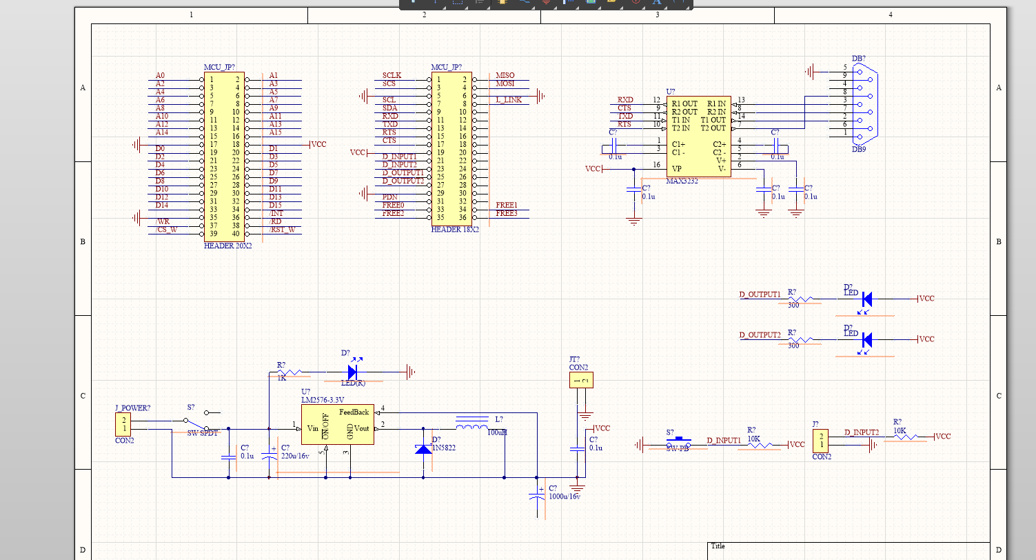Activate the Place Text String 'A' tool
Image resolution: width=1036 pixels, height=560 pixels.
point(657,2)
